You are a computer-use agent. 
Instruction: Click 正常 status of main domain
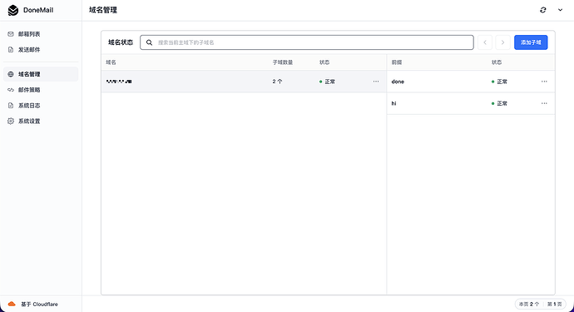pyautogui.click(x=327, y=82)
